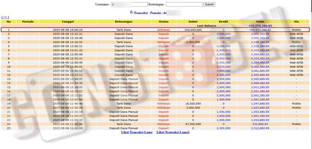The height and width of the screenshot is (149, 312).
Task: Click the Kredit column header
Action: coord(223,21)
